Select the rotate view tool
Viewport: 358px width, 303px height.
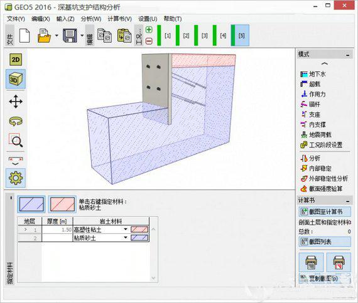16,121
